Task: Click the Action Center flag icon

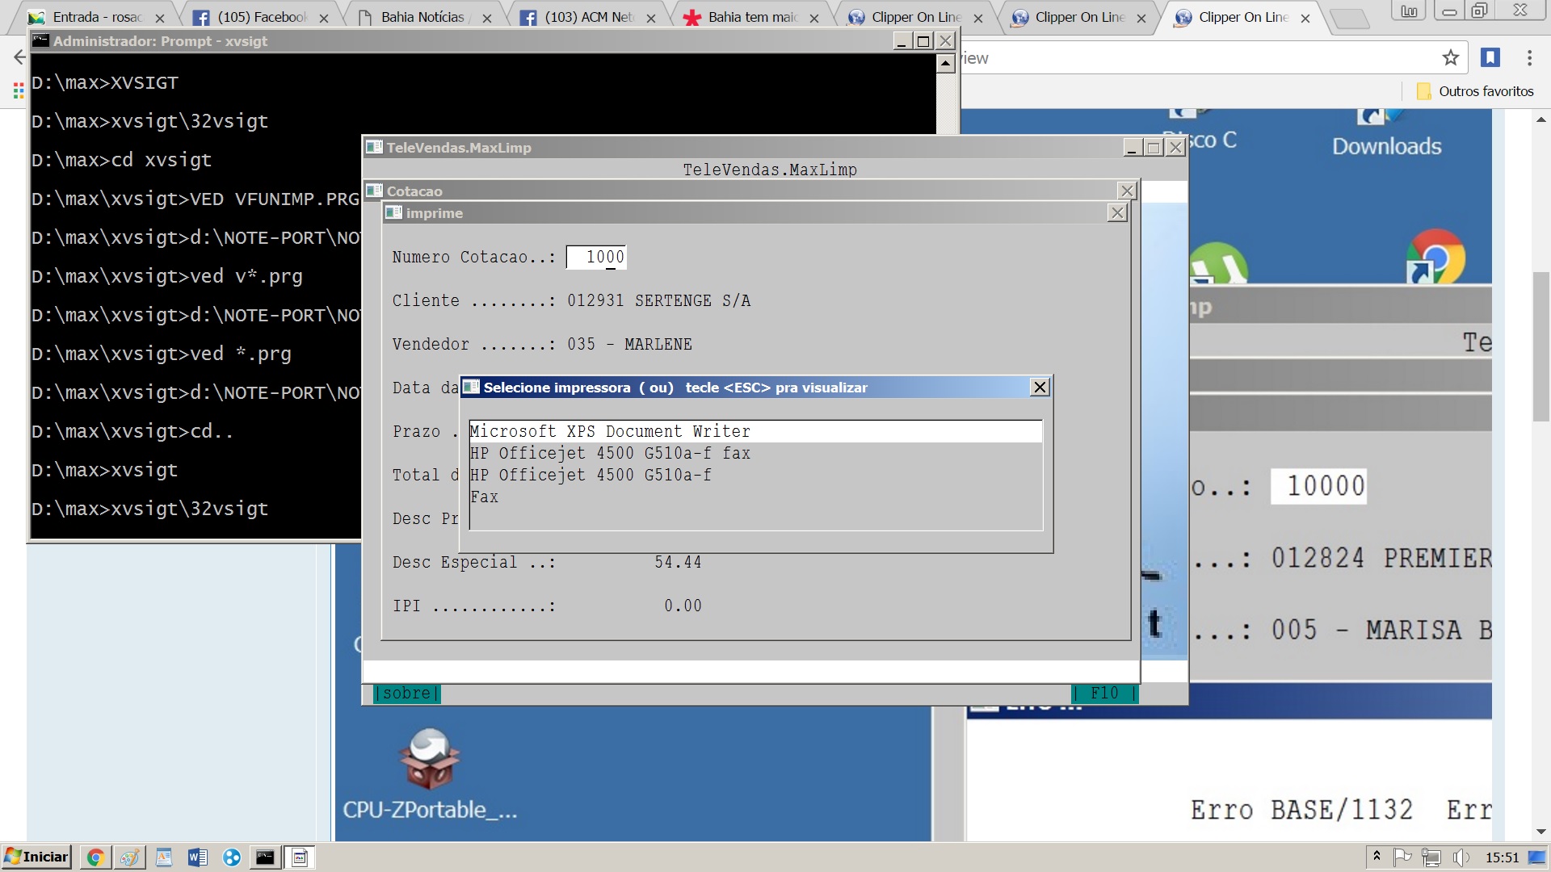Action: (x=1403, y=857)
